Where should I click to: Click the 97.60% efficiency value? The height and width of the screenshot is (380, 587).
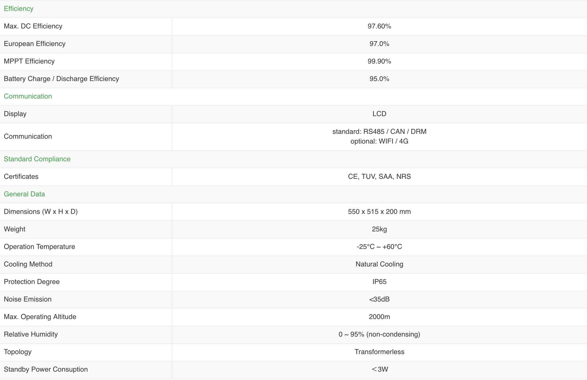tap(379, 26)
